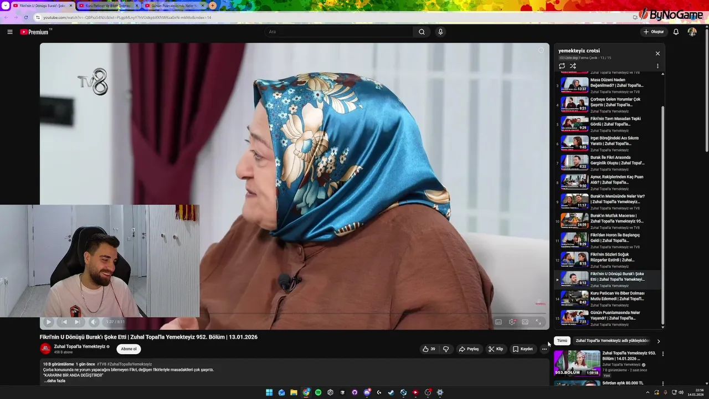Play the video with the player play button
Viewport: 709px width, 399px height.
[x=48, y=321]
